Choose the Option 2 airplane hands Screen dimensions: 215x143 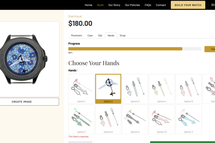pyautogui.click(x=108, y=89)
